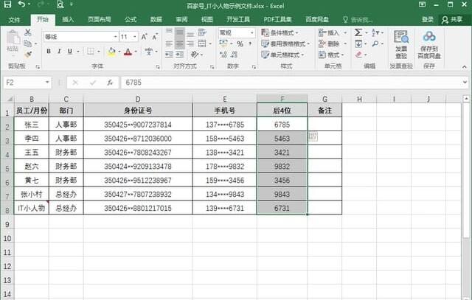Open the font name dropdown

(x=115, y=37)
